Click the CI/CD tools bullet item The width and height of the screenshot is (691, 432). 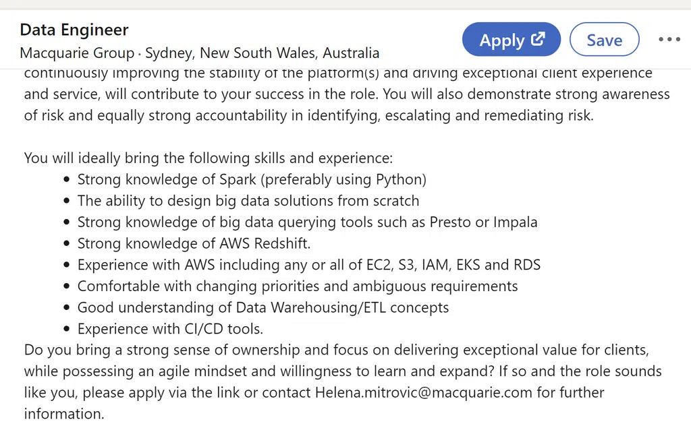point(170,329)
